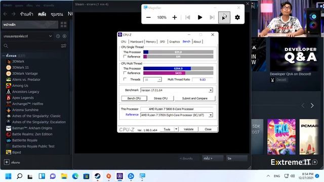Open Threads count dropdown

[x=159, y=79]
